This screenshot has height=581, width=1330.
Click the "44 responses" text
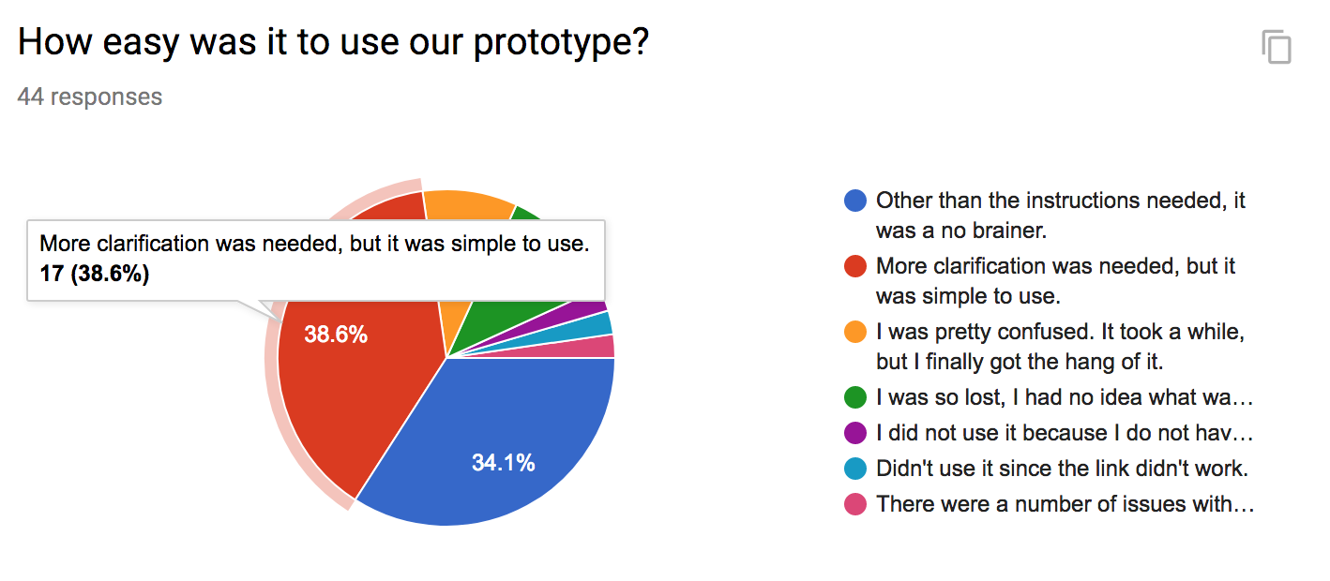(90, 97)
